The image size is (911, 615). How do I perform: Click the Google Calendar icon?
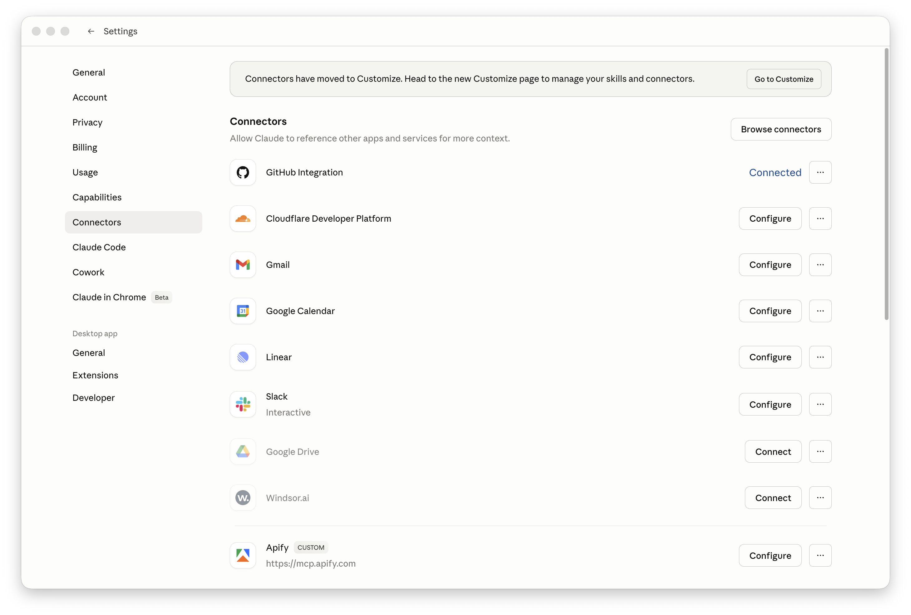(x=243, y=311)
